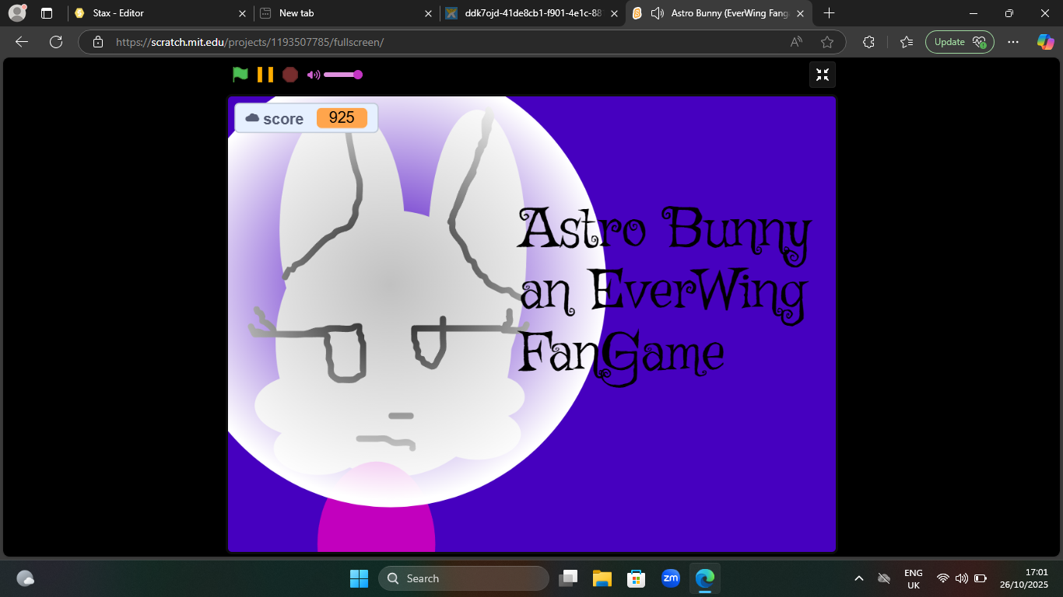Click the Edge icon on taskbar
Screen dimensions: 1063x597
(x=705, y=578)
